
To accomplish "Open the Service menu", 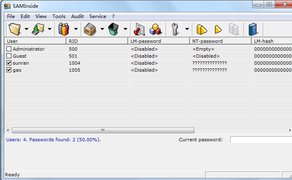I will point(98,16).
